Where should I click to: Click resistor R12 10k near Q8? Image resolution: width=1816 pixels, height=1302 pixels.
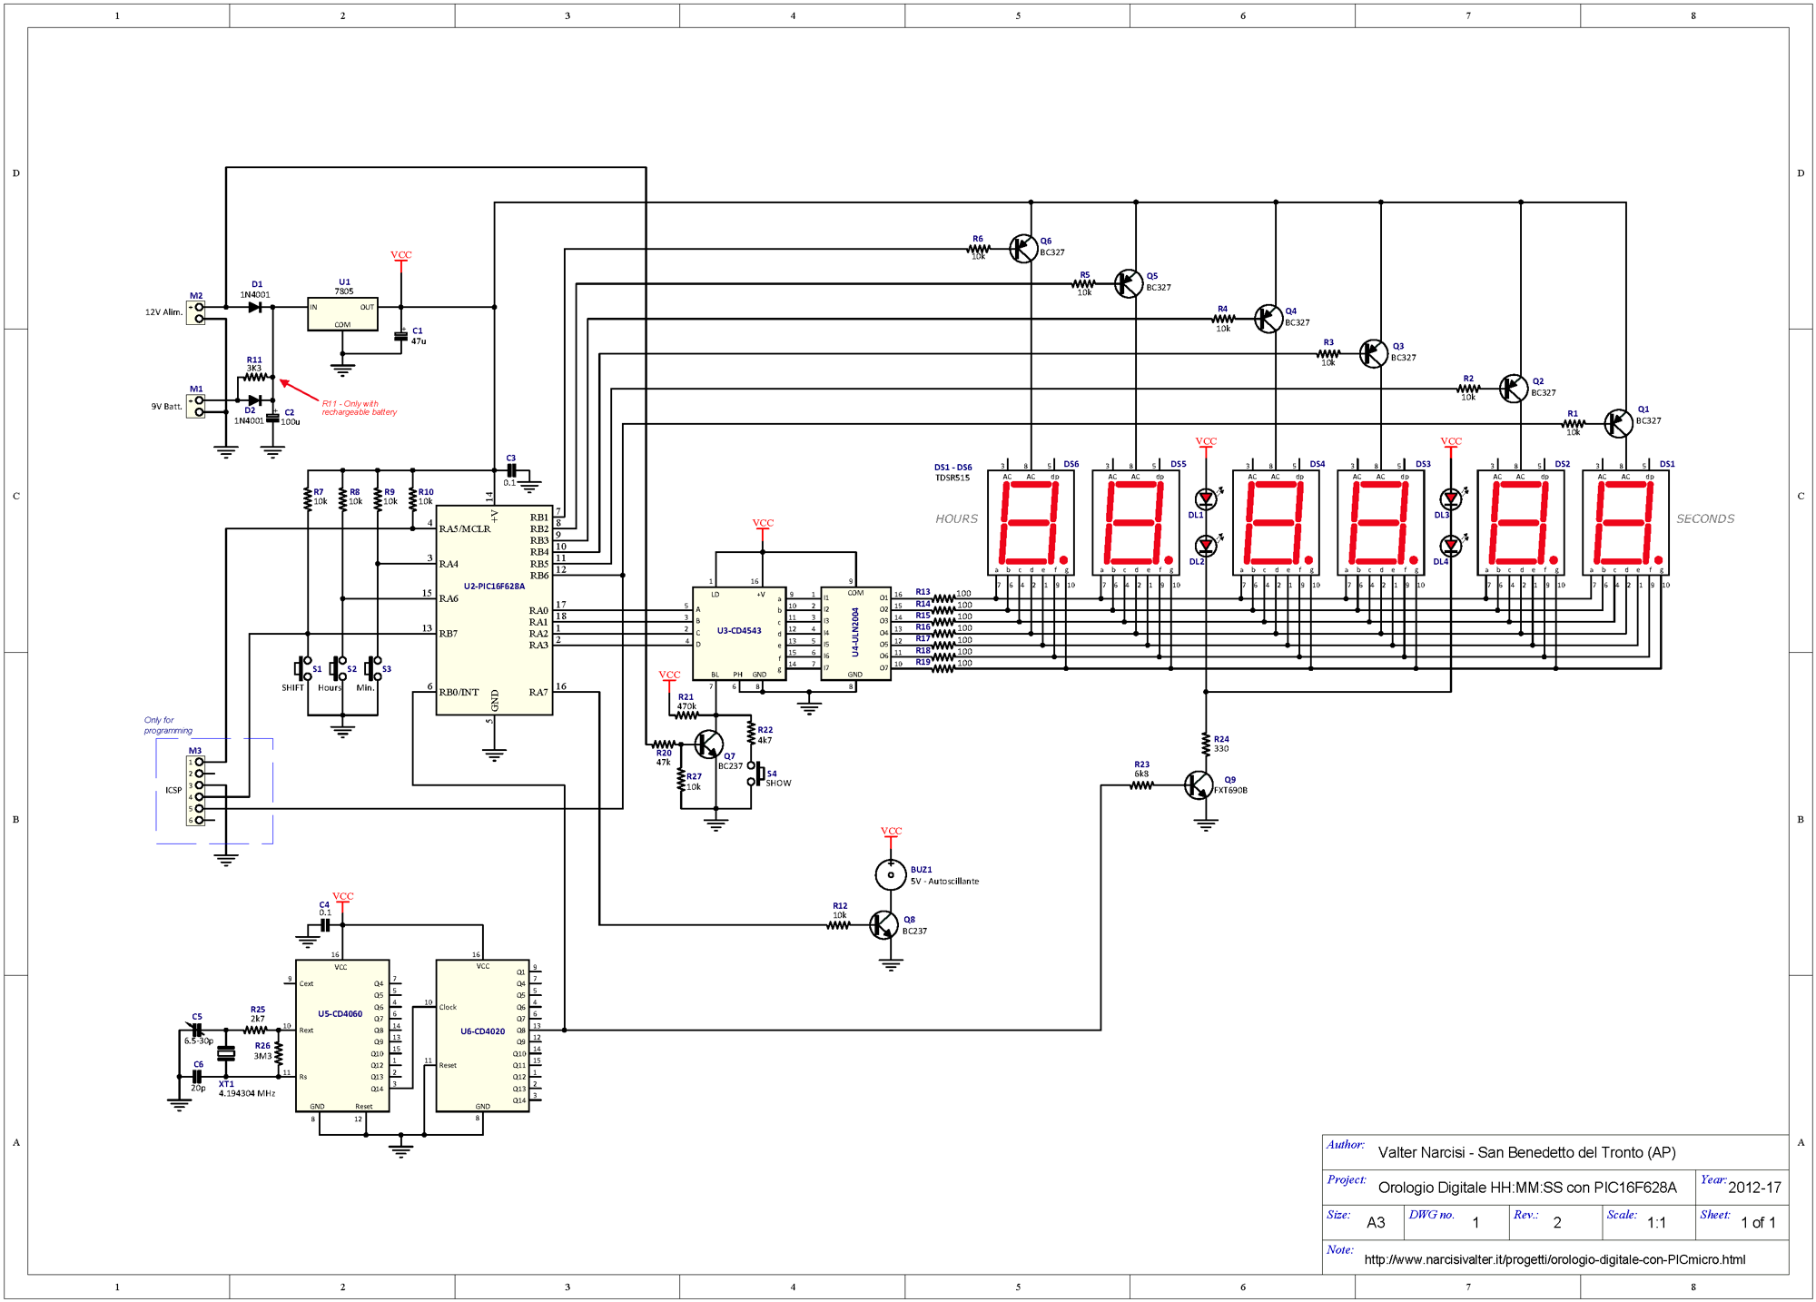point(839,925)
